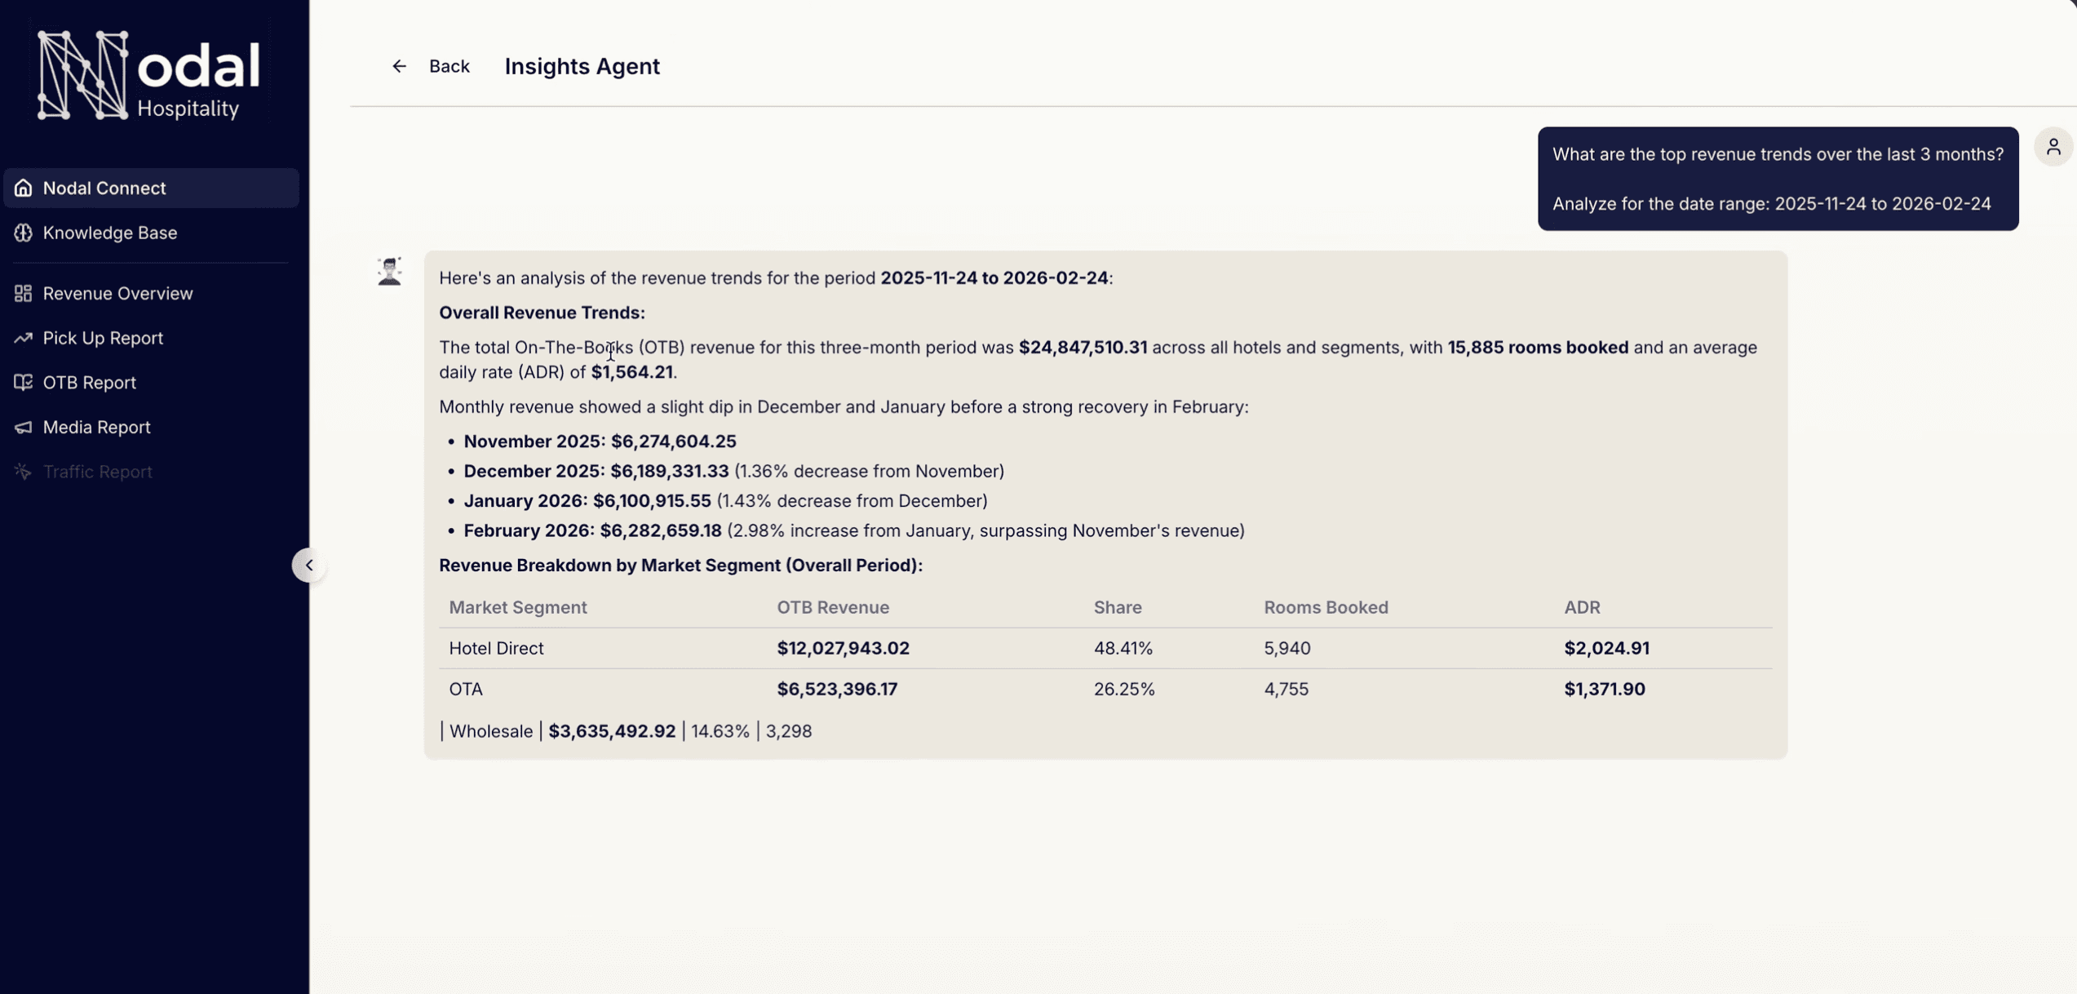The width and height of the screenshot is (2077, 994).
Task: Click the user's revenue trends question bubble
Action: click(1777, 153)
